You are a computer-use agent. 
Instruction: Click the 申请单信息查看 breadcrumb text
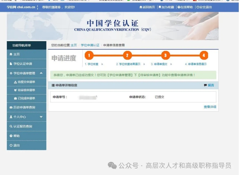[114, 45]
